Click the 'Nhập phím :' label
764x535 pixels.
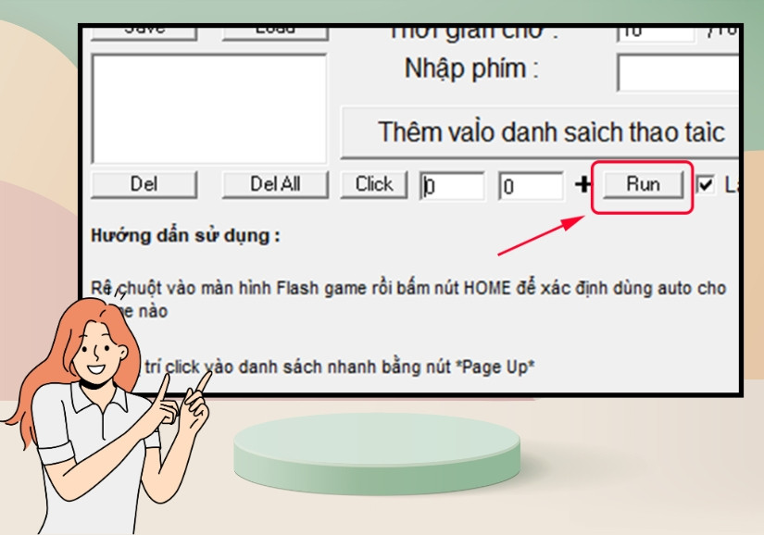click(471, 68)
